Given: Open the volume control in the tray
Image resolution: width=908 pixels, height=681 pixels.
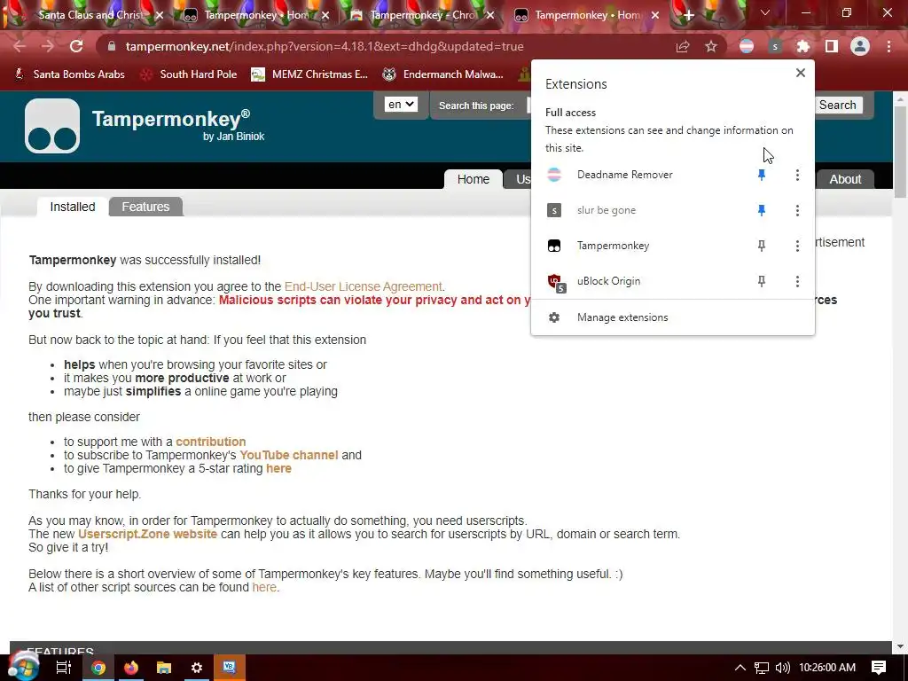Looking at the screenshot, I should point(782,668).
